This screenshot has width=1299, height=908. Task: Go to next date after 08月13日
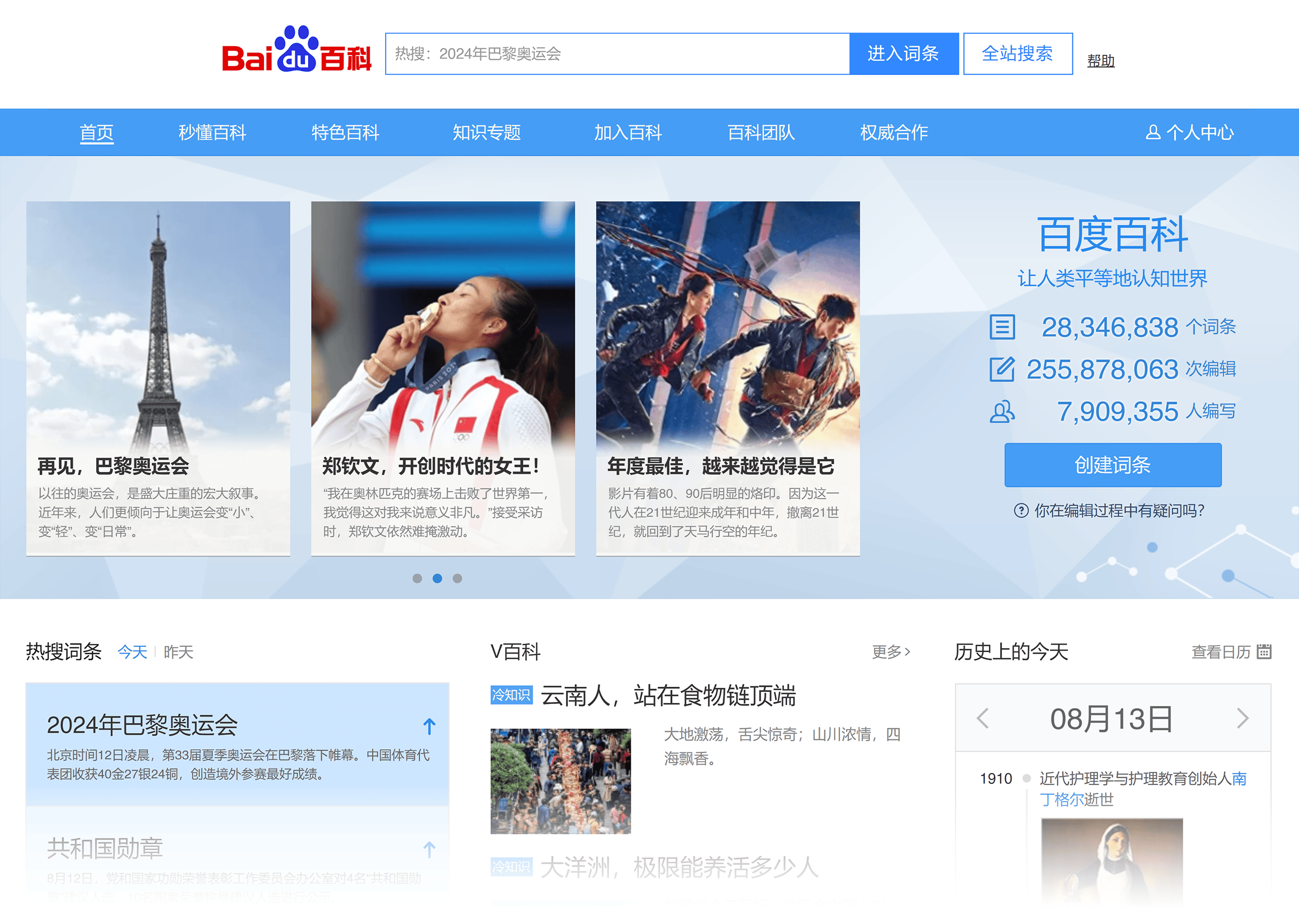pos(1242,719)
